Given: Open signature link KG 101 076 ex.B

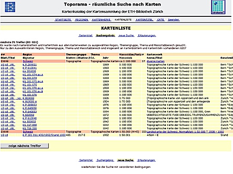Looking at the screenshot, I should [x=33, y=91].
